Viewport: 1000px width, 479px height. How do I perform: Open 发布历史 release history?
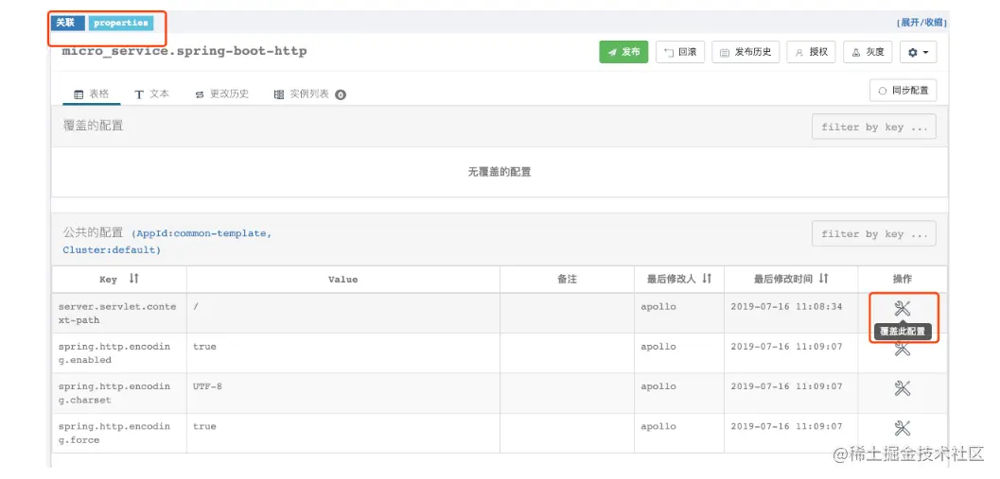(x=745, y=52)
